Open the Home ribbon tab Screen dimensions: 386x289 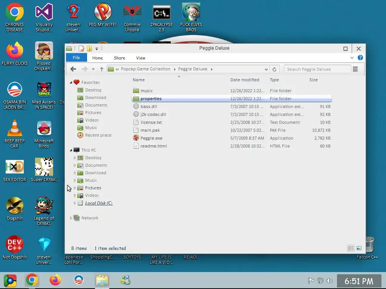[x=98, y=58]
